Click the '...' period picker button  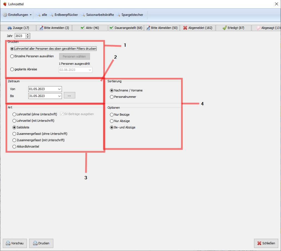pyautogui.click(x=69, y=95)
